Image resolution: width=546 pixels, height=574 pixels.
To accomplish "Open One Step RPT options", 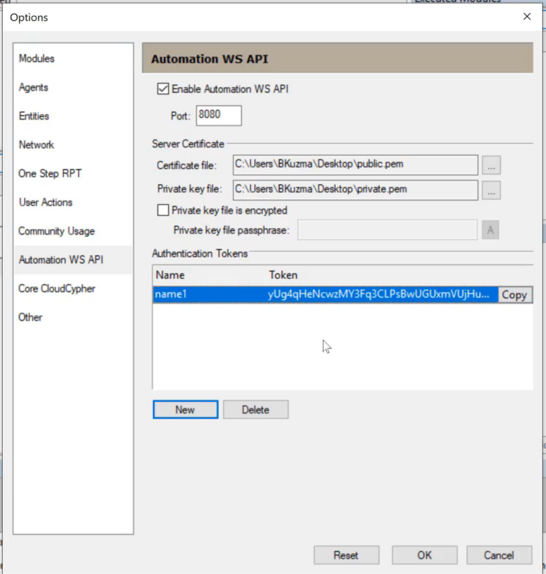I will (x=50, y=174).
